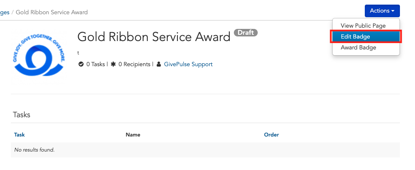Open the Actions dropdown button
Viewport: 415px width, 170px height.
382,11
